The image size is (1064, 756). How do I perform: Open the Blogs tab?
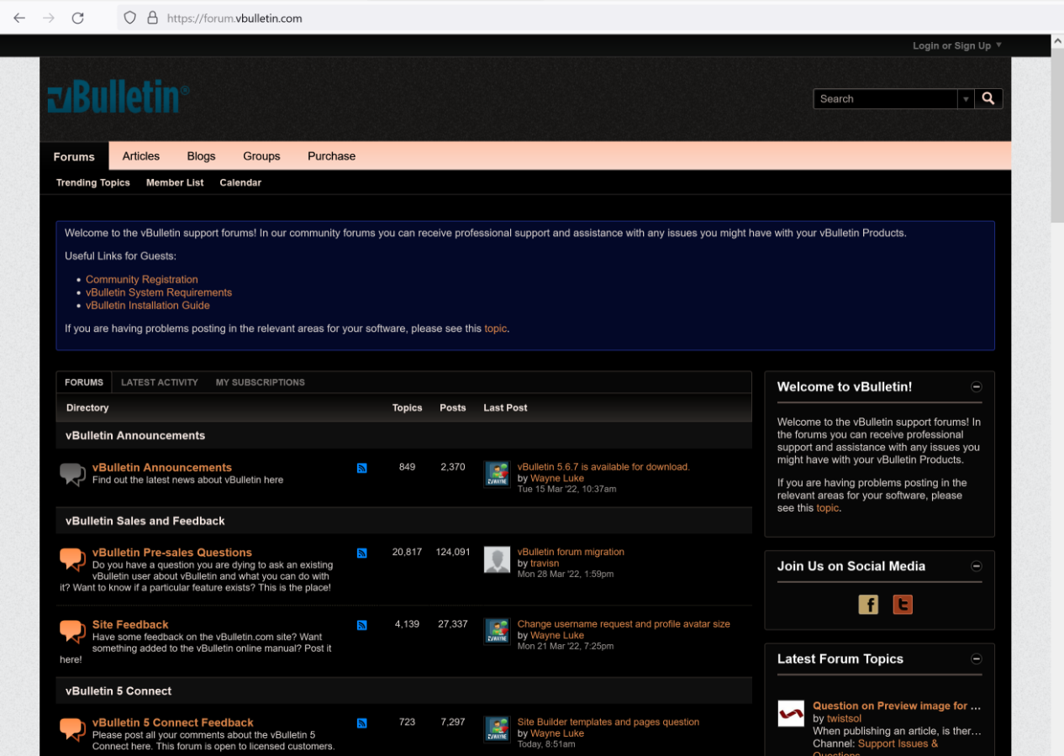(202, 156)
